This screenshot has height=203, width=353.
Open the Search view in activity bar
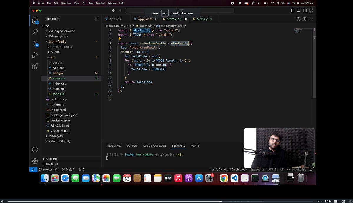pyautogui.click(x=35, y=32)
